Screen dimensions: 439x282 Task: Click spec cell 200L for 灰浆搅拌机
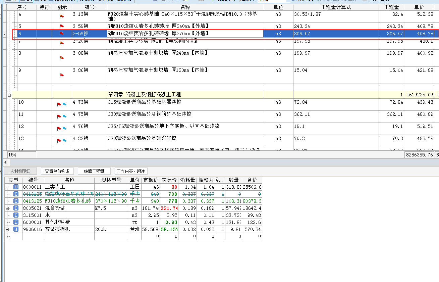click(111, 229)
